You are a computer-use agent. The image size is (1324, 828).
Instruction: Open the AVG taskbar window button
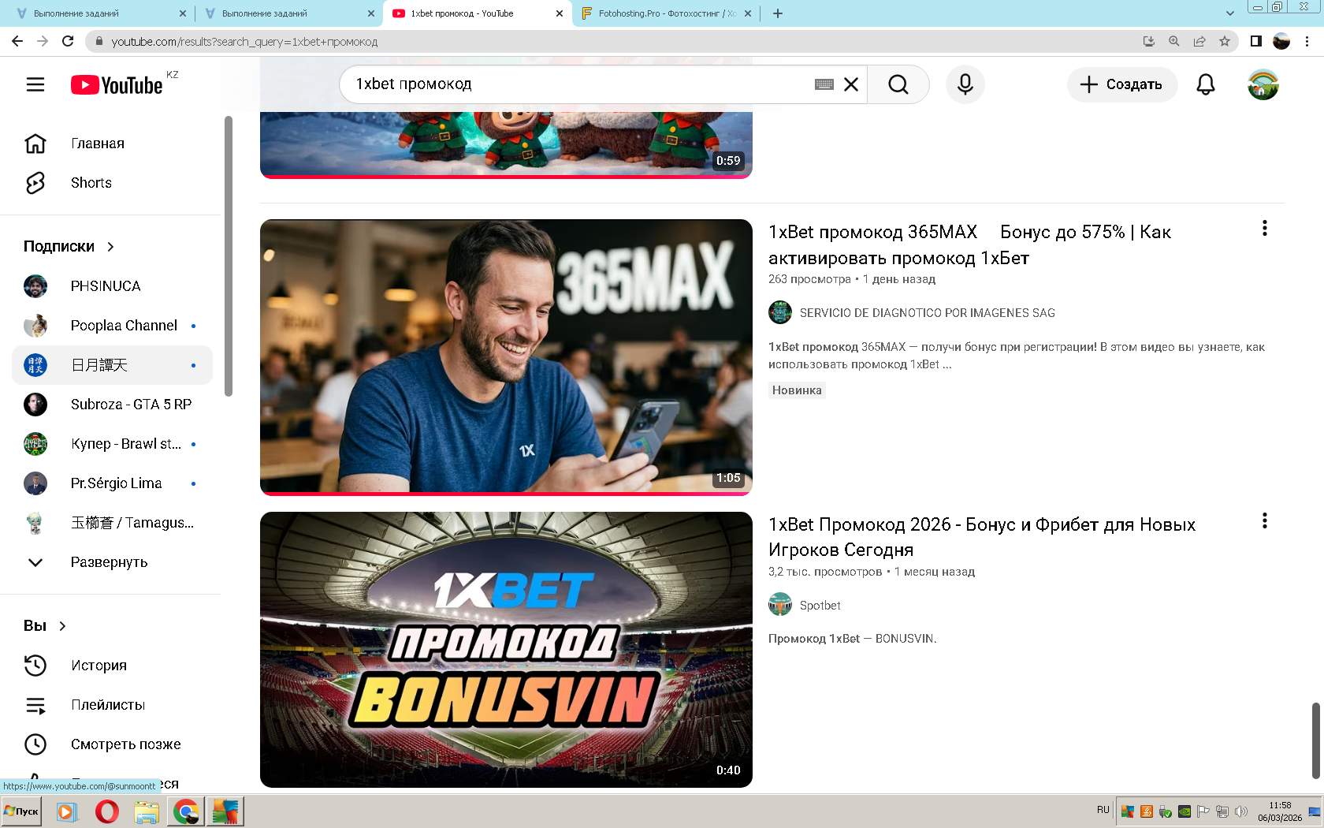tap(225, 811)
